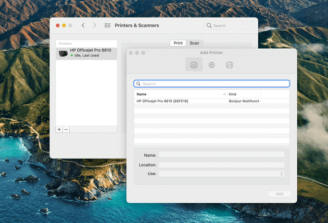Show all preferences via grid icon
Viewport: 328px width, 223px height.
[x=107, y=25]
